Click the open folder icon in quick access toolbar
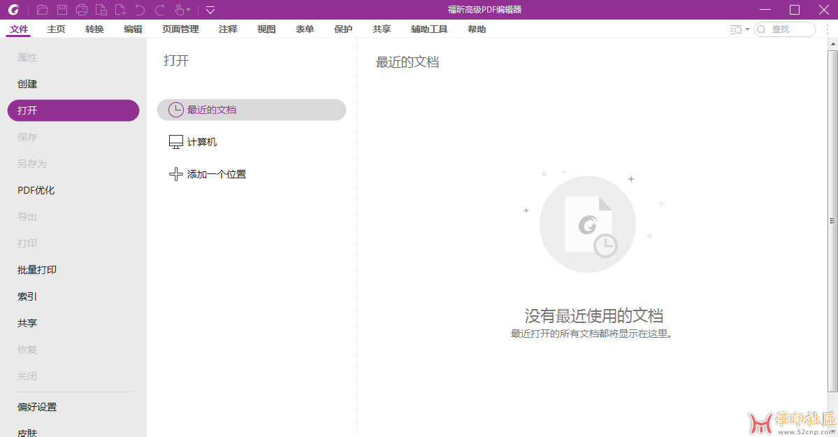Screen dimensions: 838x437 click(x=42, y=10)
